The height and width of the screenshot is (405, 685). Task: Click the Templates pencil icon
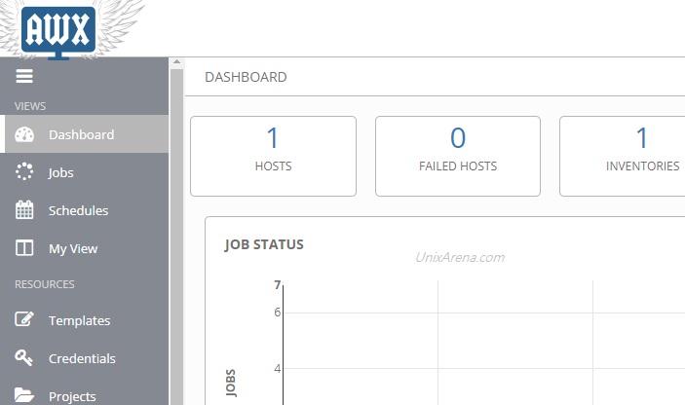coord(25,320)
